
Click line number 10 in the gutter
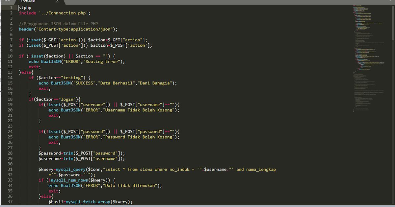9,56
